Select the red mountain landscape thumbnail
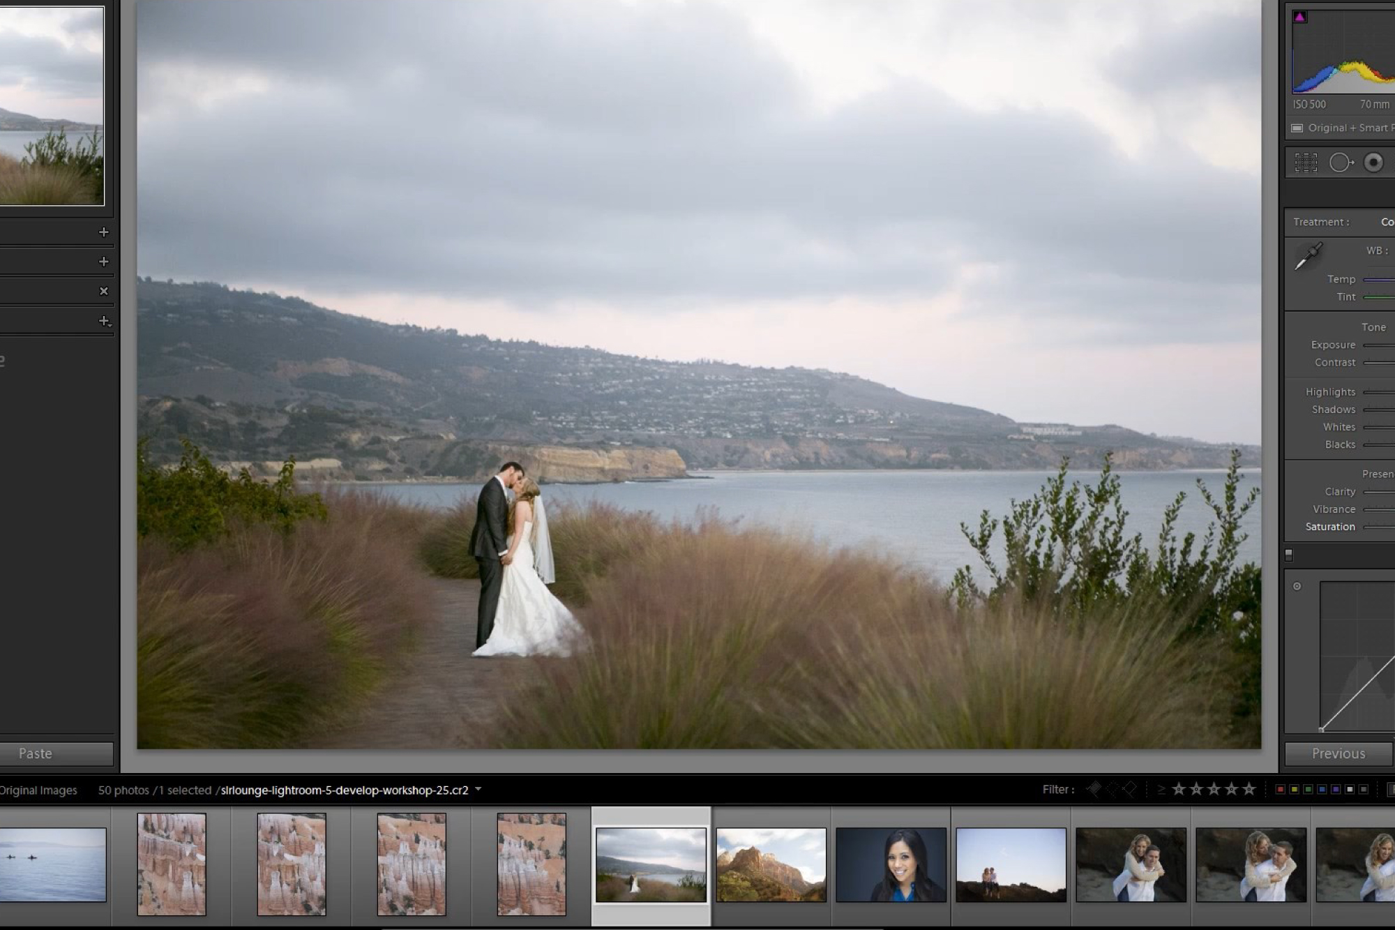 tap(771, 864)
